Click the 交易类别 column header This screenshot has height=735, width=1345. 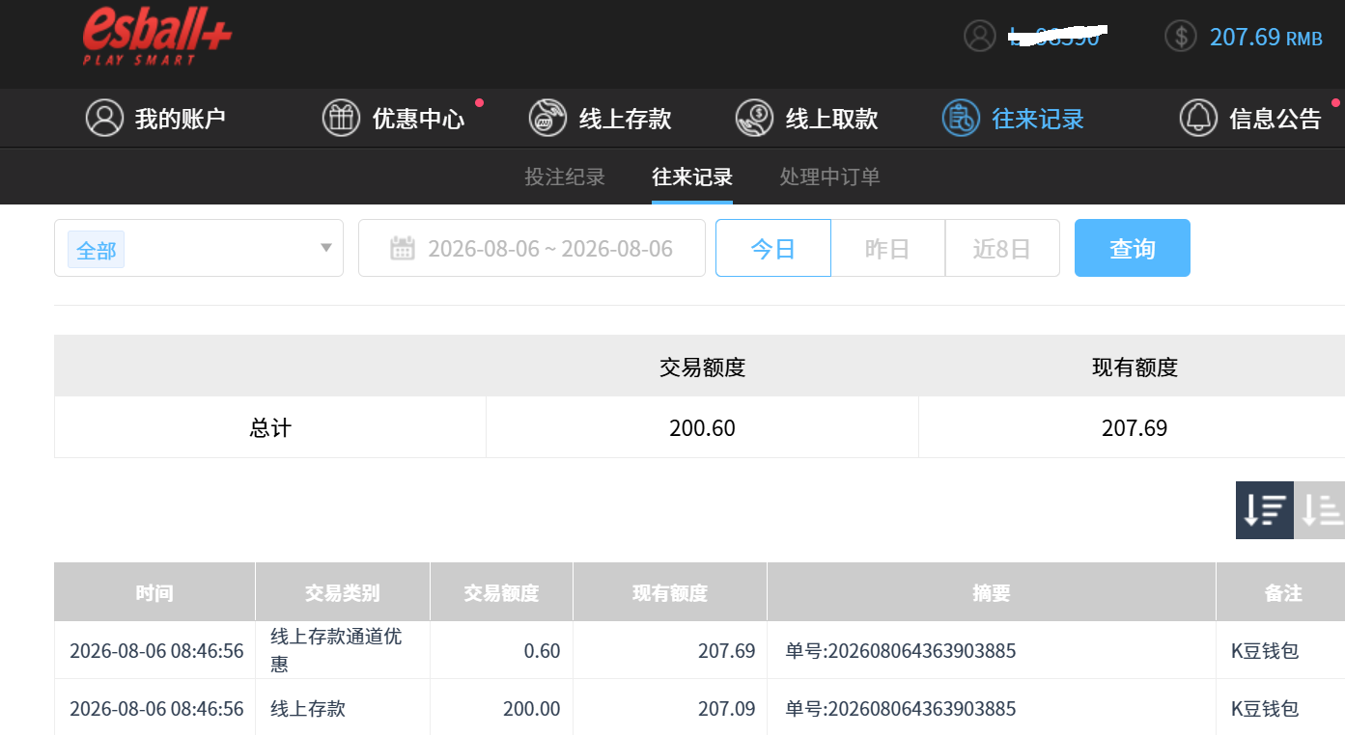pyautogui.click(x=343, y=592)
